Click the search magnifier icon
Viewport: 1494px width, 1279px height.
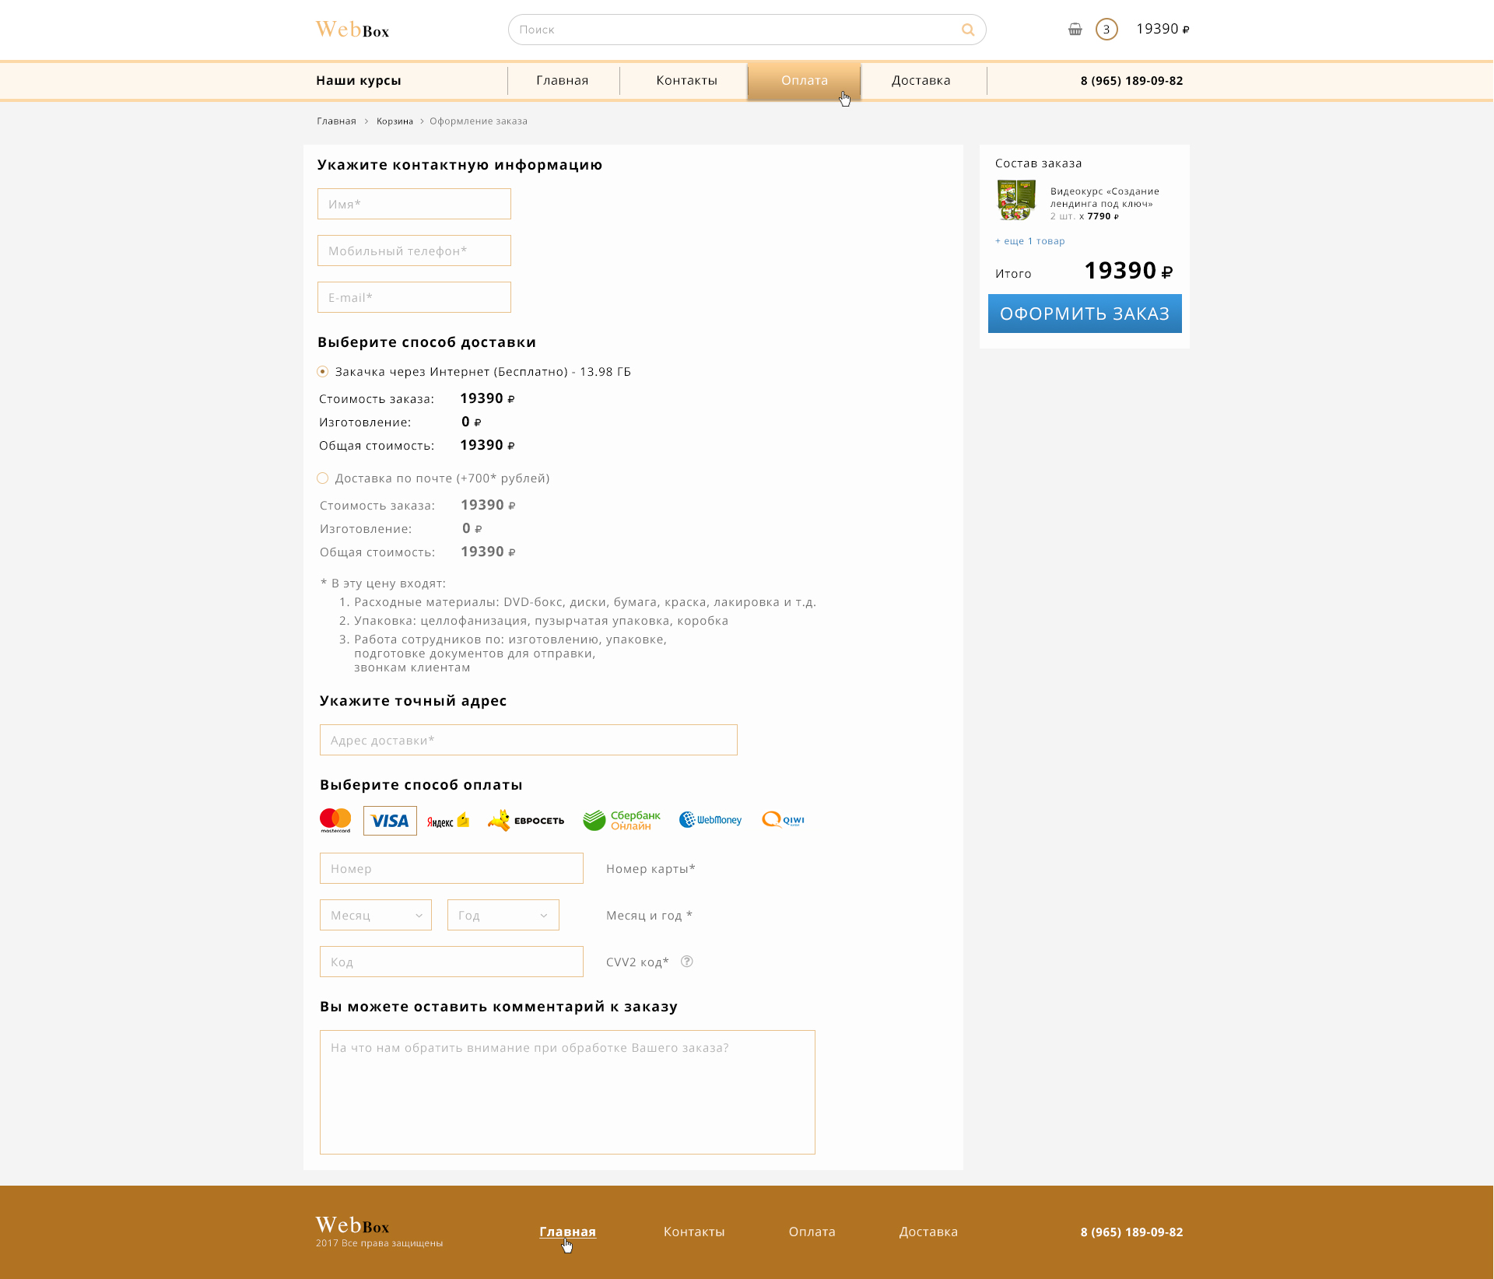(967, 30)
